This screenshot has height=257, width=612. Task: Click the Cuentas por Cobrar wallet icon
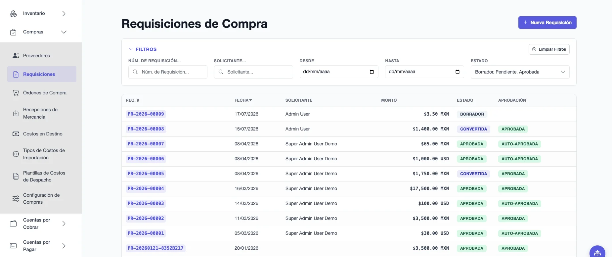13,224
